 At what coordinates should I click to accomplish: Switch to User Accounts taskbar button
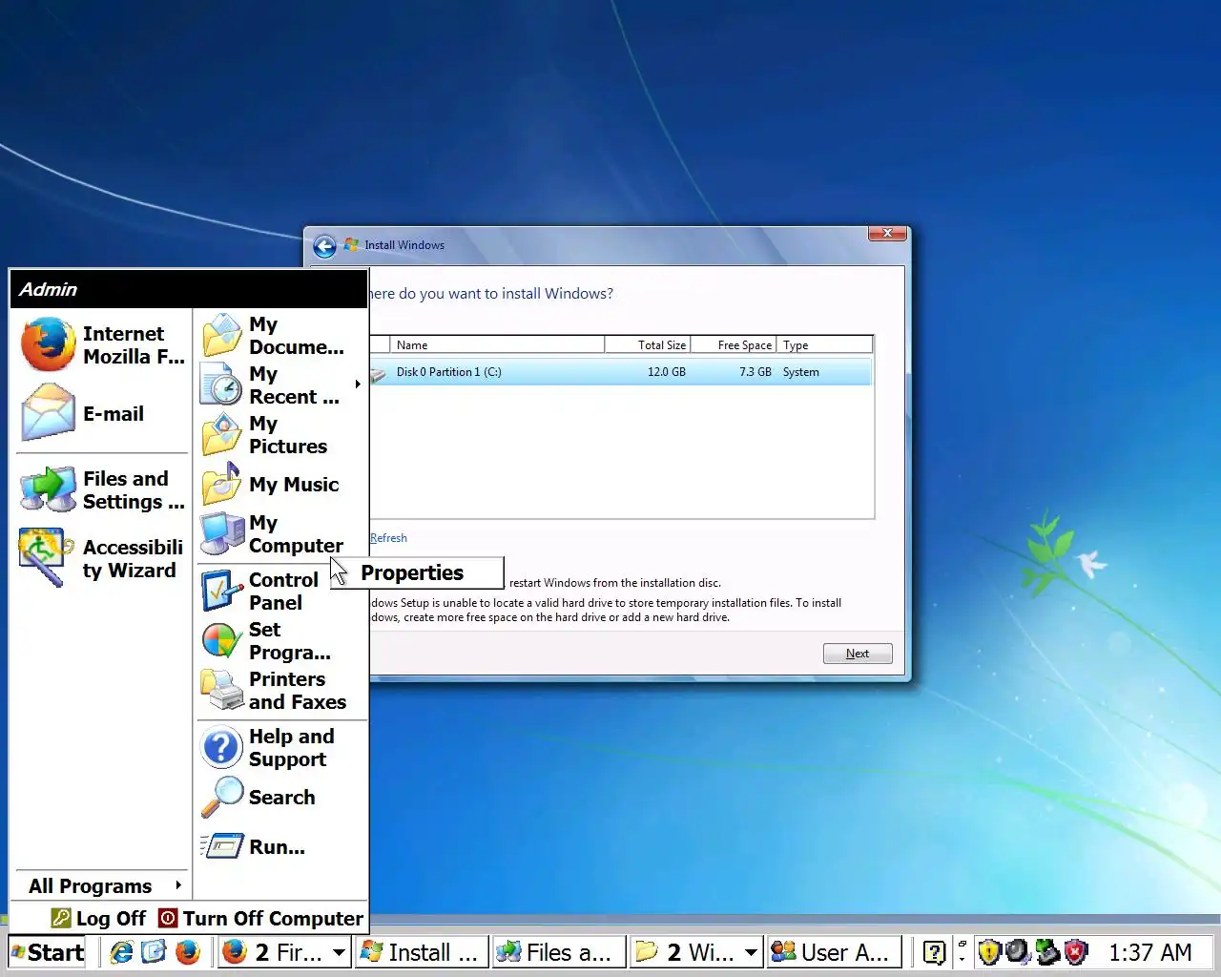point(835,952)
